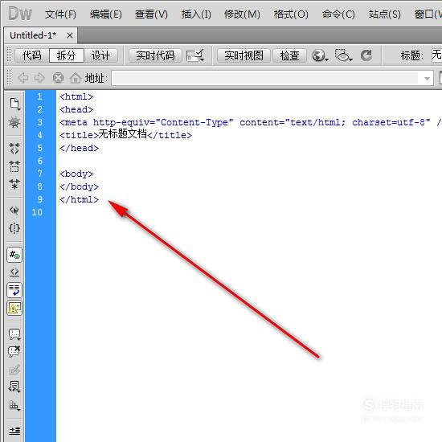Screen dimensions: 442x442
Task: Home icon next to 地址
Action: [76, 78]
